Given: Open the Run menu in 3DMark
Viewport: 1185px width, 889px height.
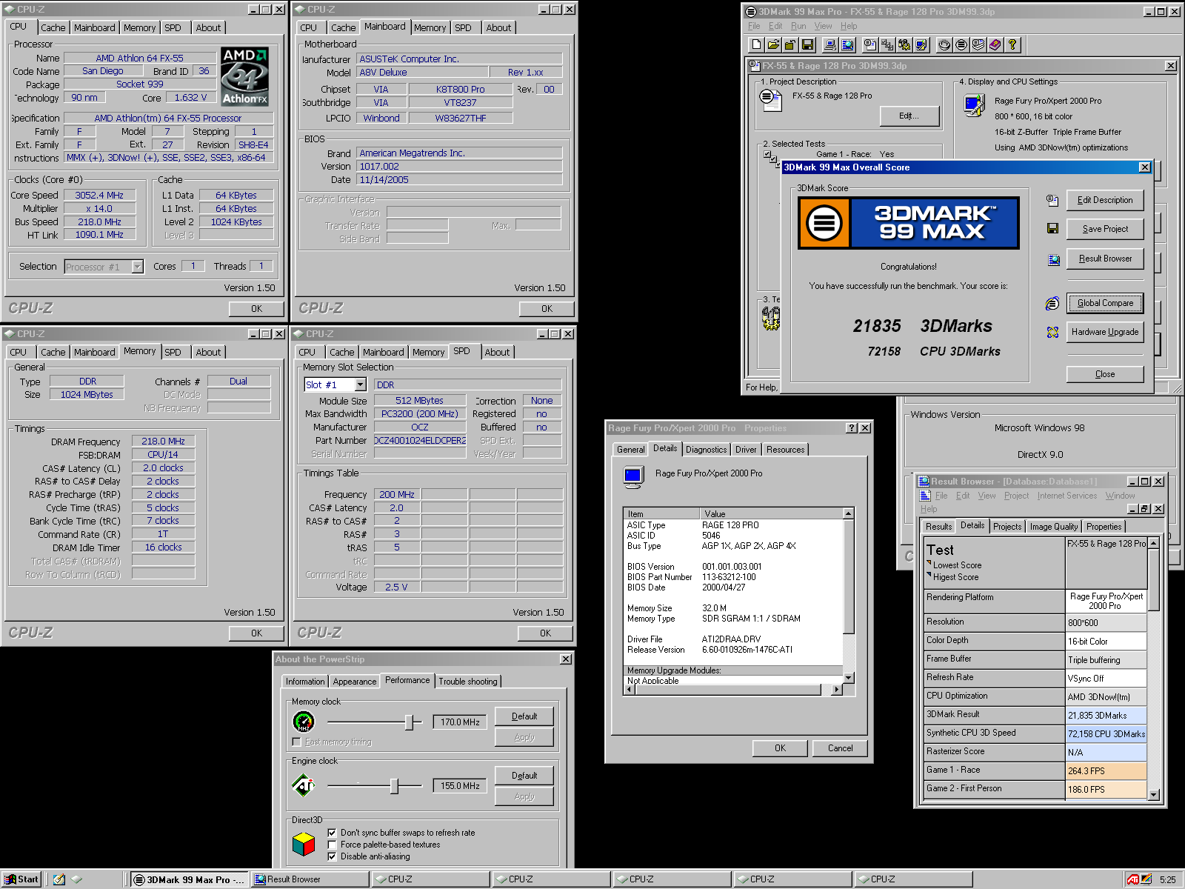Looking at the screenshot, I should click(798, 26).
